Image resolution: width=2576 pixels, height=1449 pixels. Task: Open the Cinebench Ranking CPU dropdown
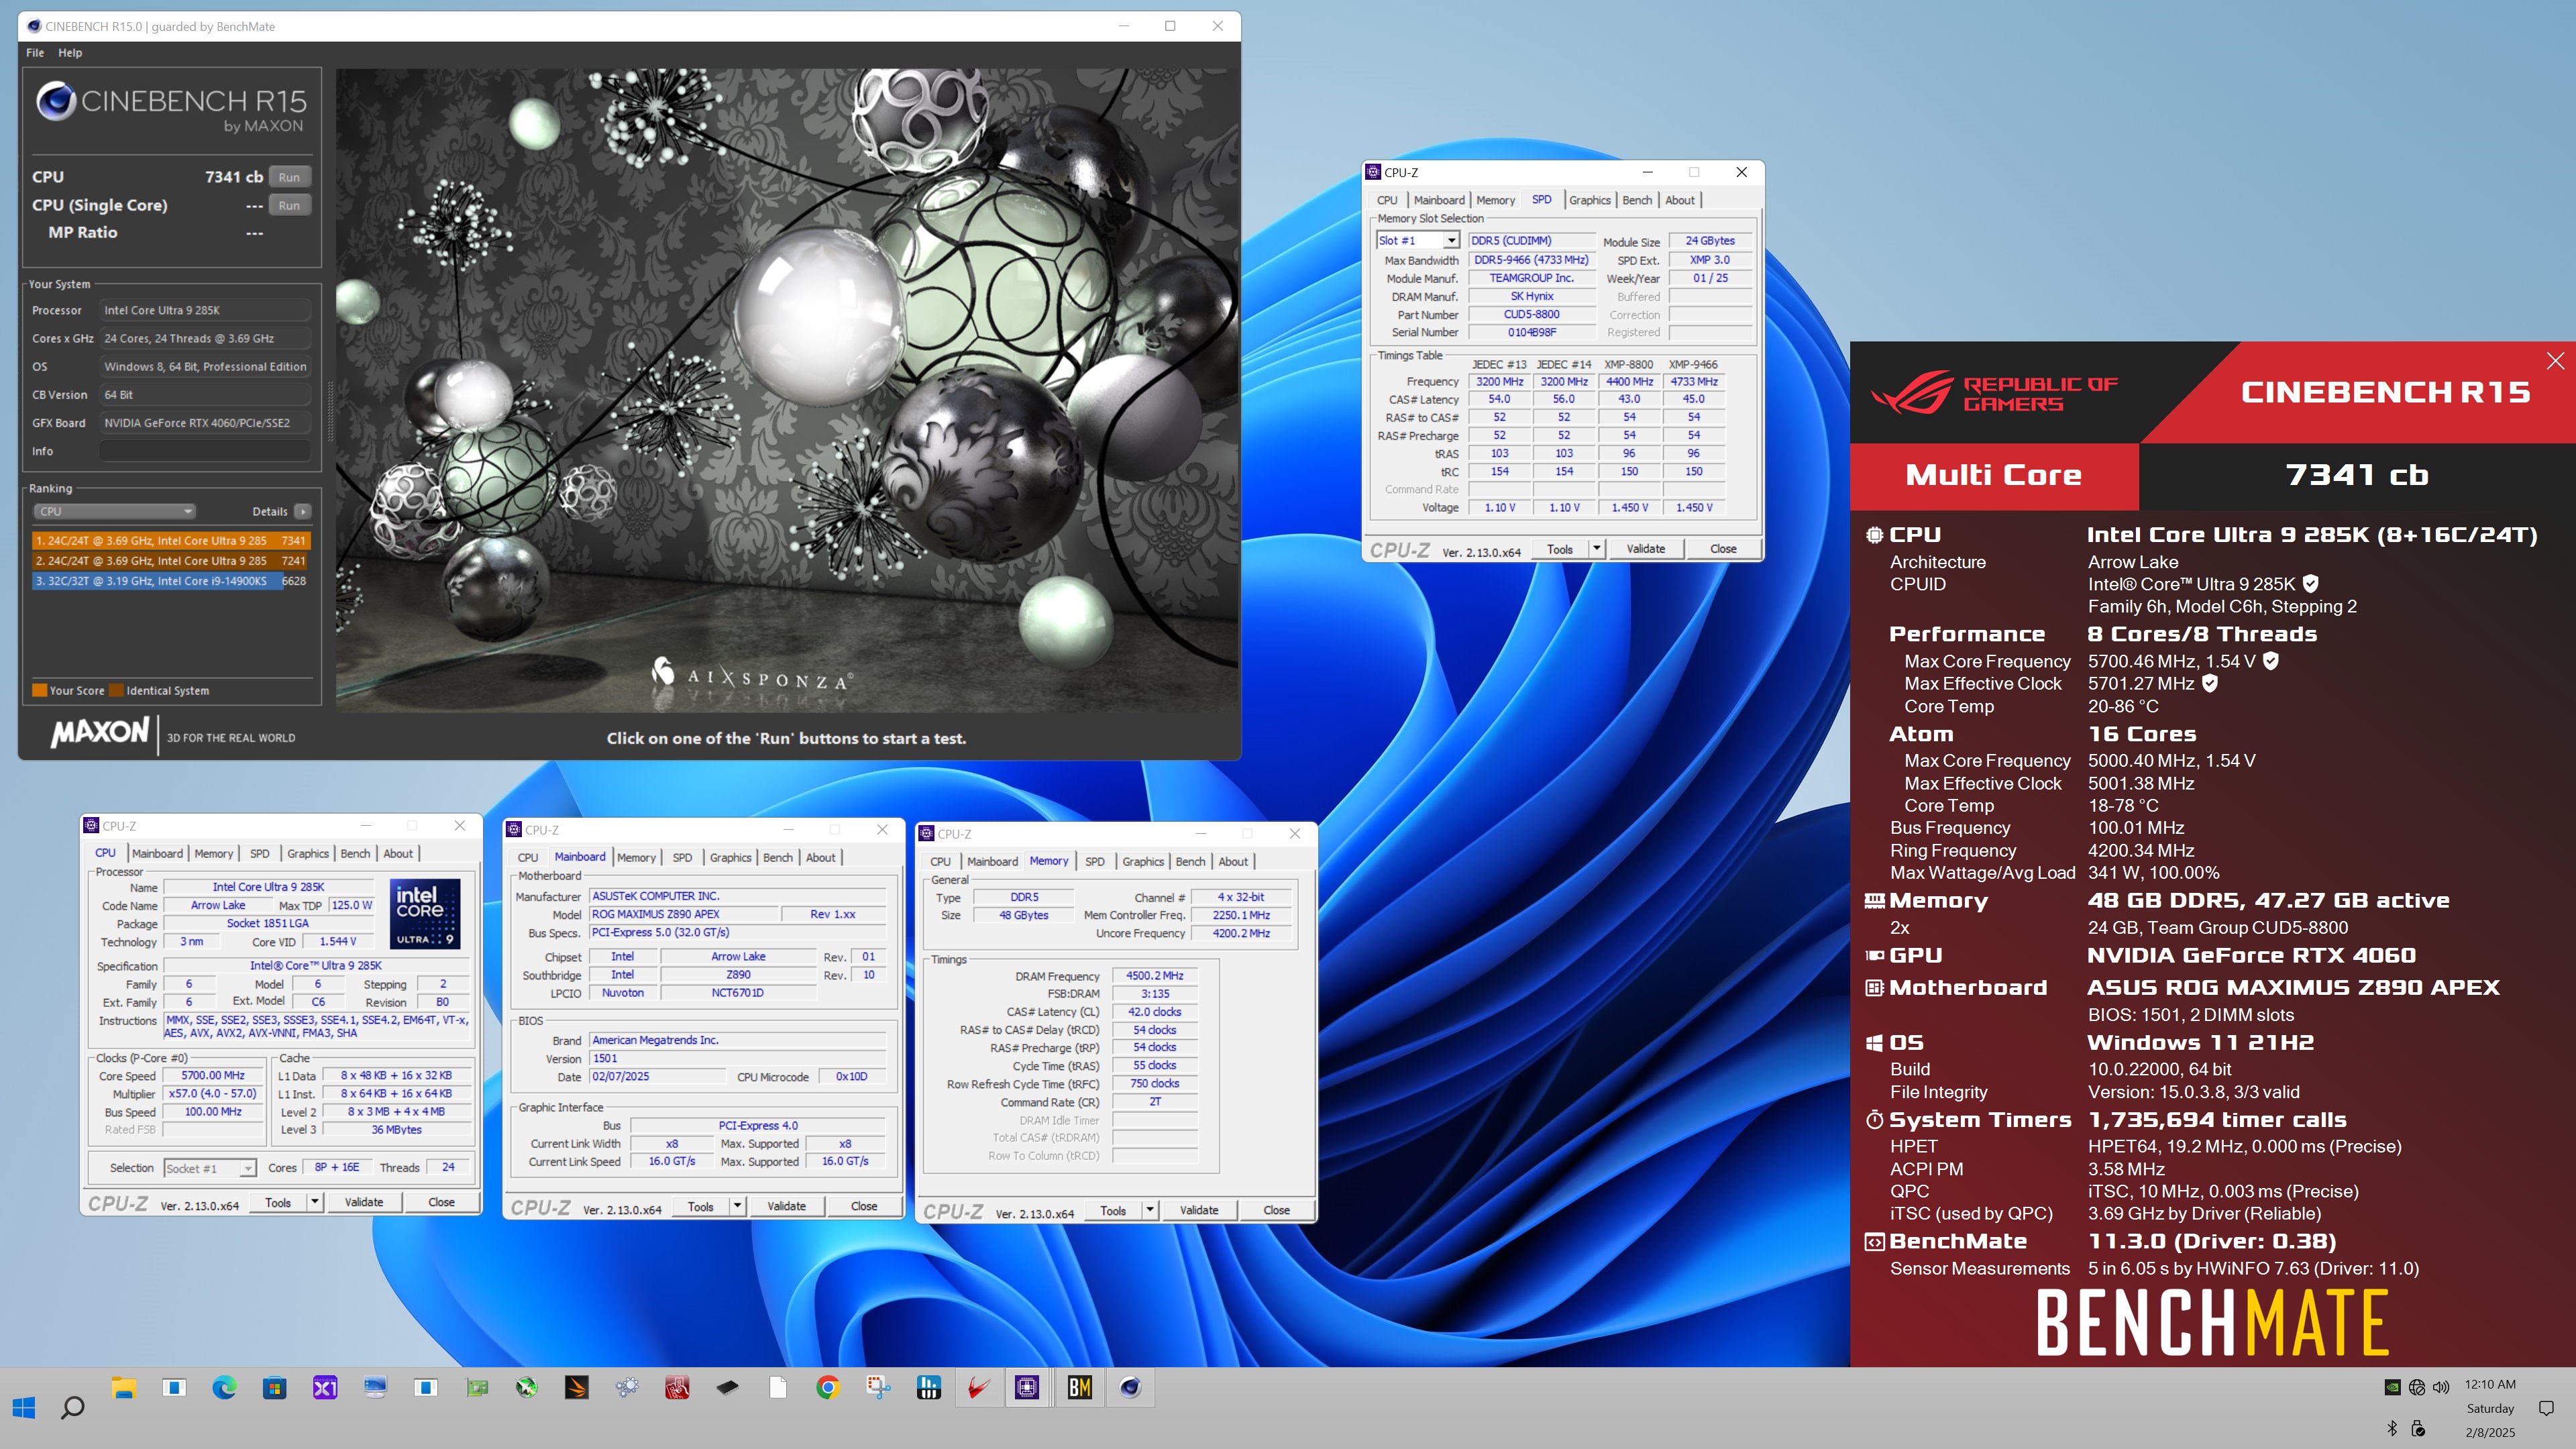click(114, 511)
